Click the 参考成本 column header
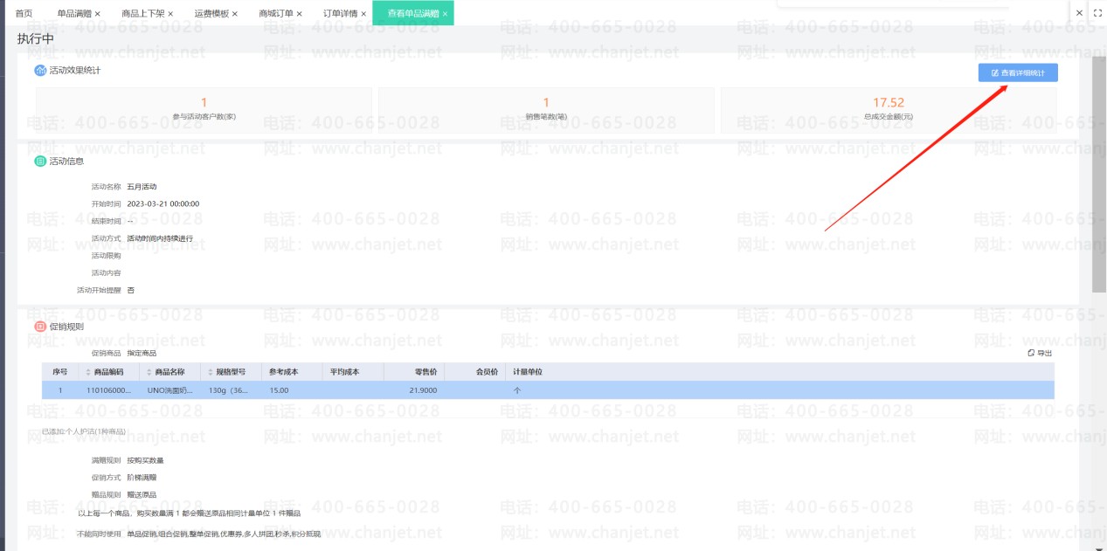 click(x=292, y=372)
